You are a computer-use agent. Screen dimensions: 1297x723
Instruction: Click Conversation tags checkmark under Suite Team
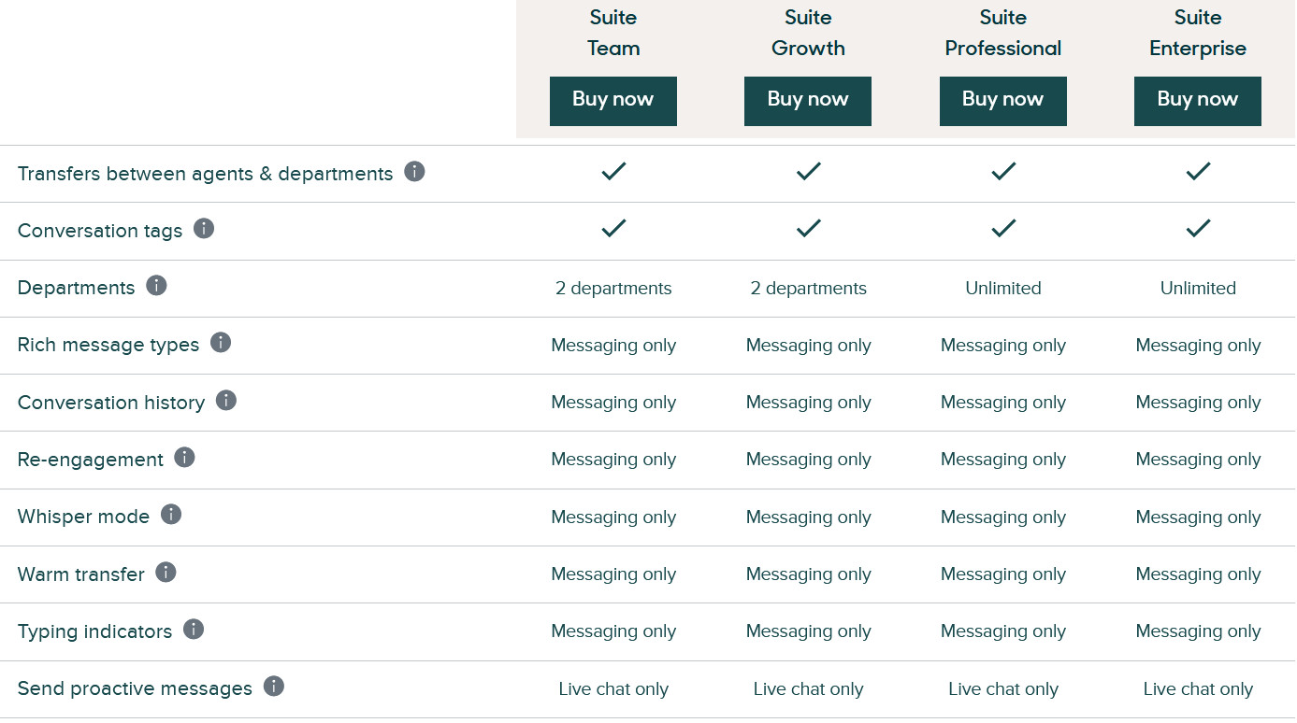[613, 228]
